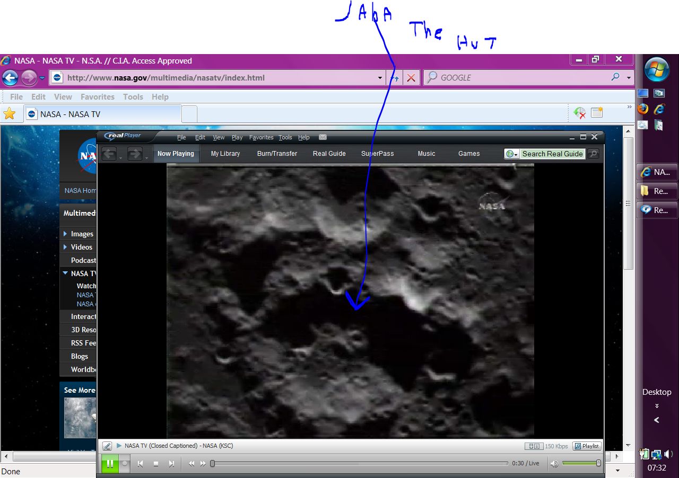Viewport: 679px width, 478px height.
Task: Open the Music tab in RealPlayer
Action: (x=426, y=154)
